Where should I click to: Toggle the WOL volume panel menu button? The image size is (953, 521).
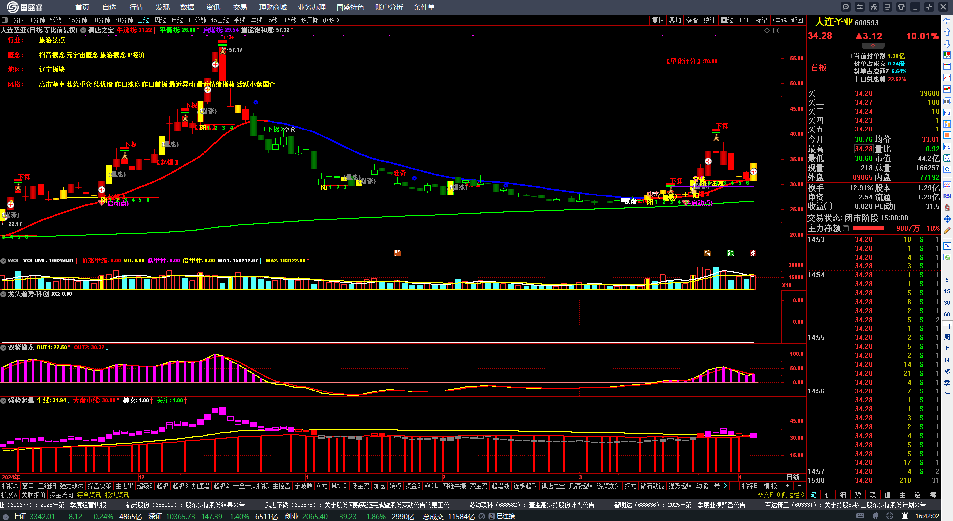[3, 260]
